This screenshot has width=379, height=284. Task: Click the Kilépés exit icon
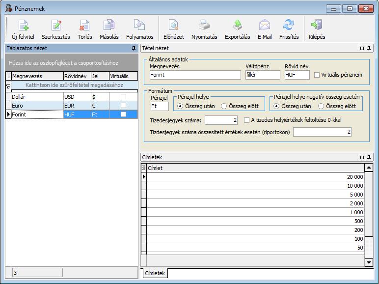tap(317, 25)
